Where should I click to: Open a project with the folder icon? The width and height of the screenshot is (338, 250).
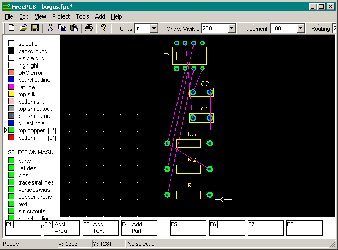tap(23, 28)
